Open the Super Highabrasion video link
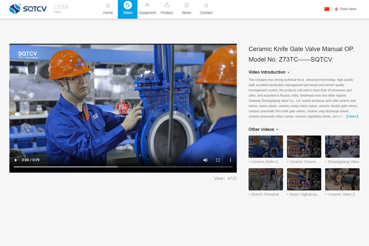 pyautogui.click(x=305, y=194)
